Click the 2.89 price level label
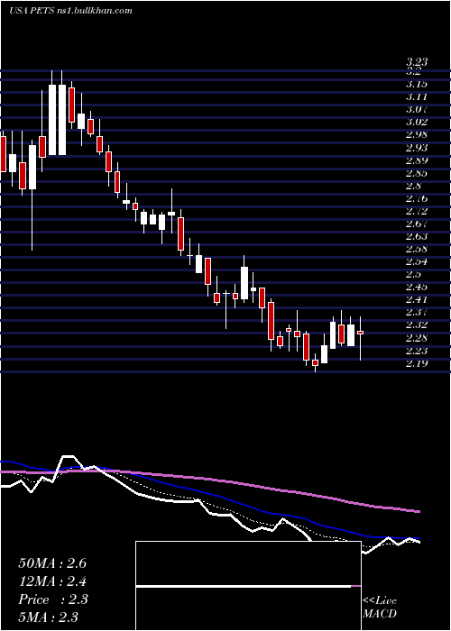The height and width of the screenshot is (631, 451). pos(417,160)
